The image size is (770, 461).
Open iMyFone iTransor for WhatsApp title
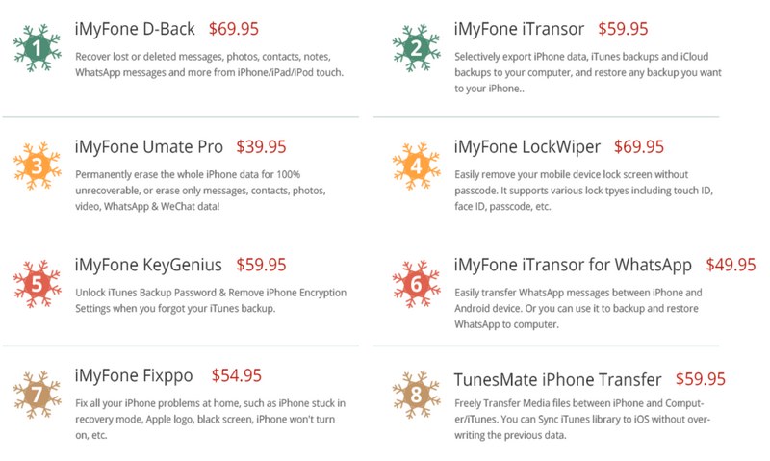tap(574, 265)
